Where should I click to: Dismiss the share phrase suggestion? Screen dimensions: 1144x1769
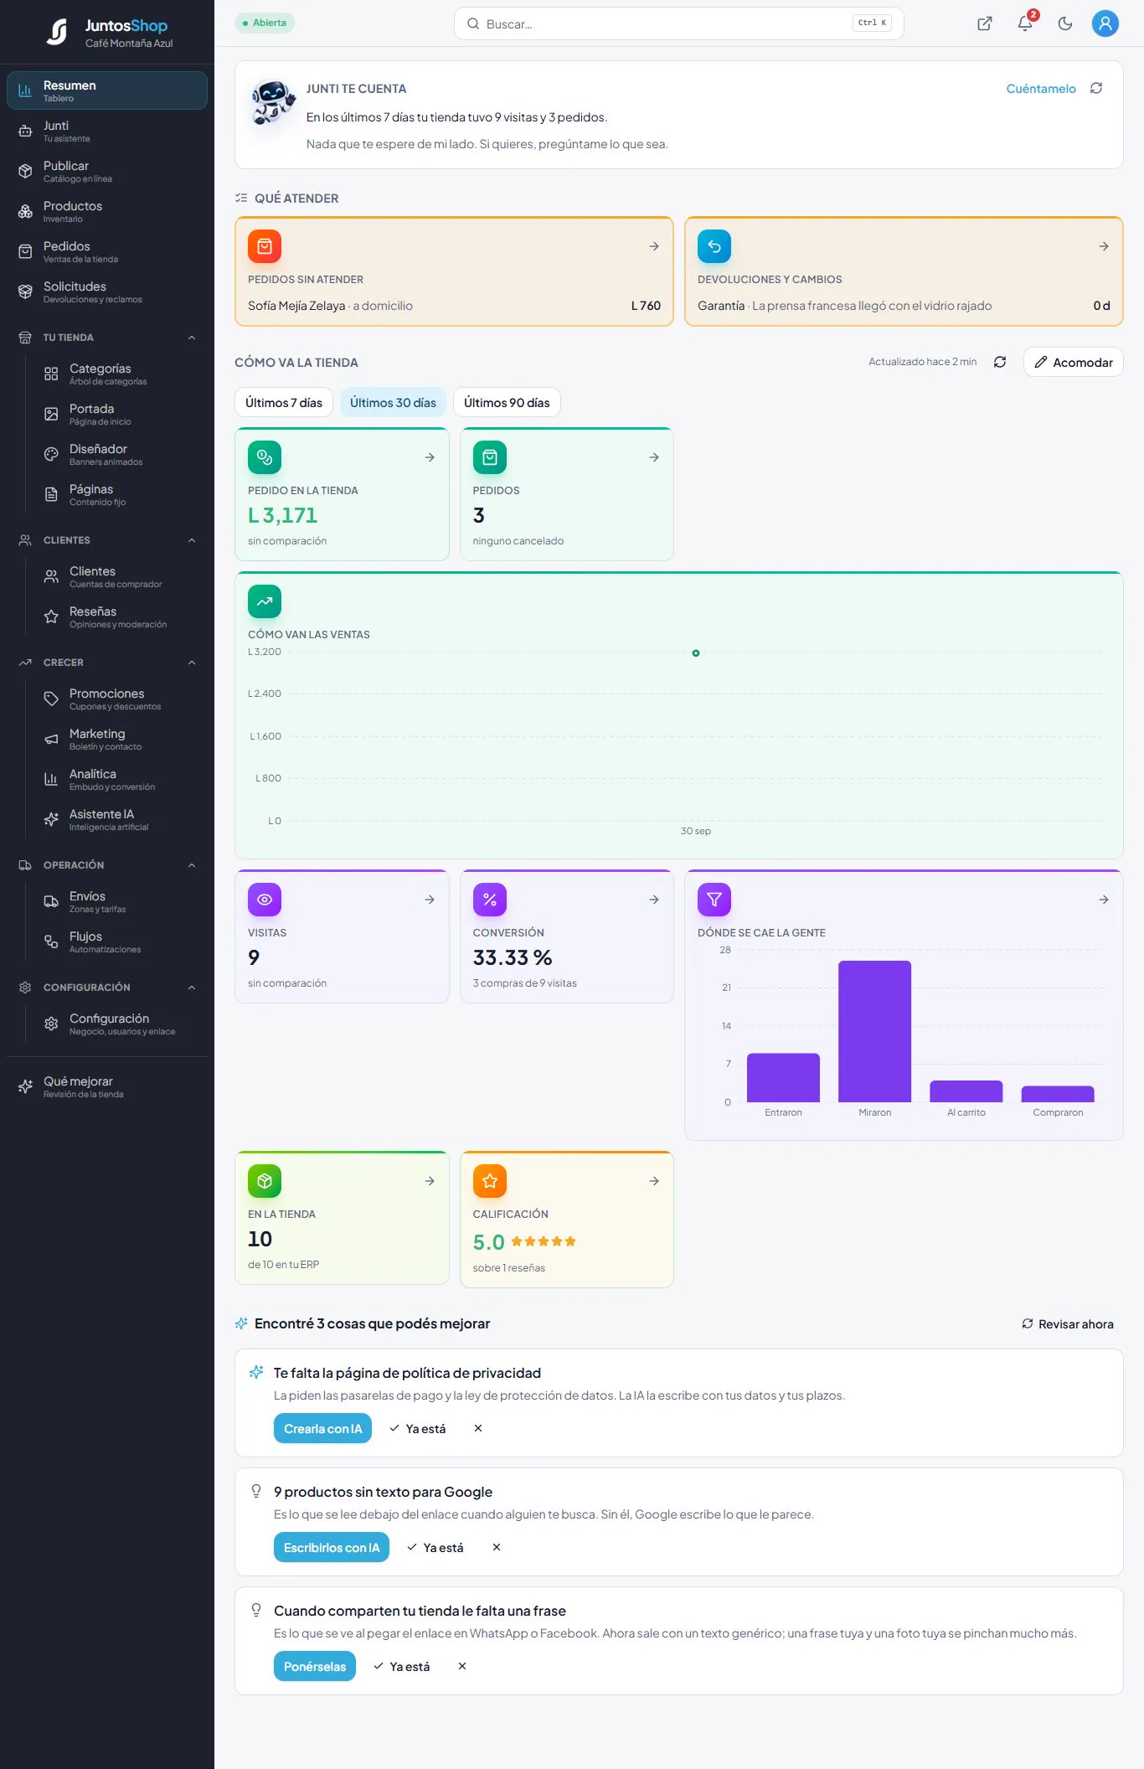pyautogui.click(x=462, y=1666)
